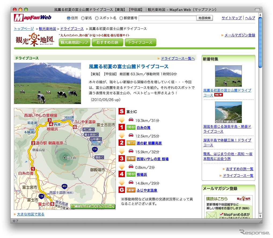Open the おすすめの旅一覧 arrow link
The height and width of the screenshot is (238, 273).
coord(239,169)
